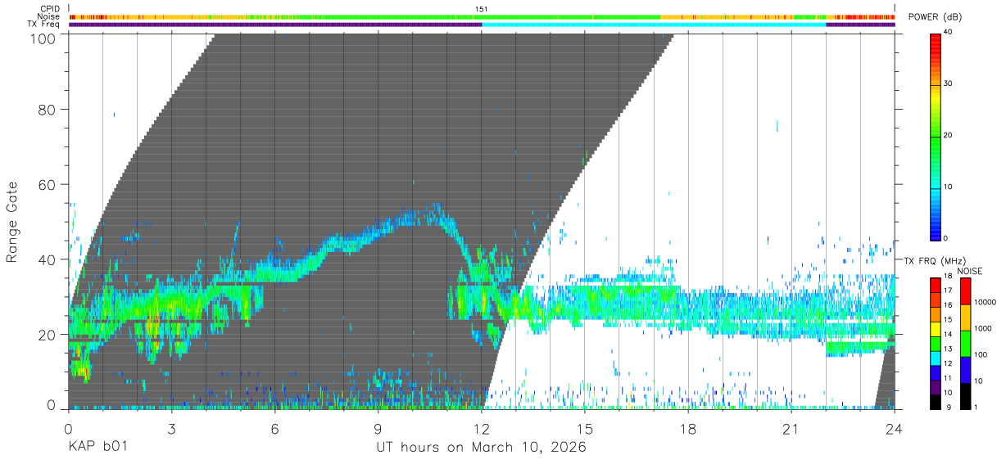Click the TX Freq row label
This screenshot has height=464, width=1006.
43,25
